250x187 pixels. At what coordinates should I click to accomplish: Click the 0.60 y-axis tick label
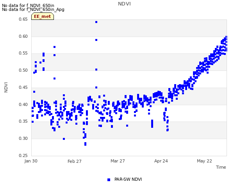coord(23,36)
